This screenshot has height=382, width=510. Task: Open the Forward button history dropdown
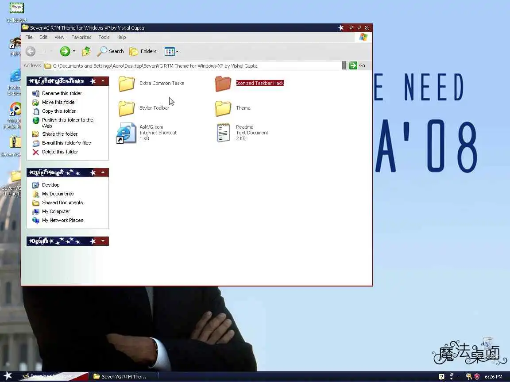click(74, 51)
